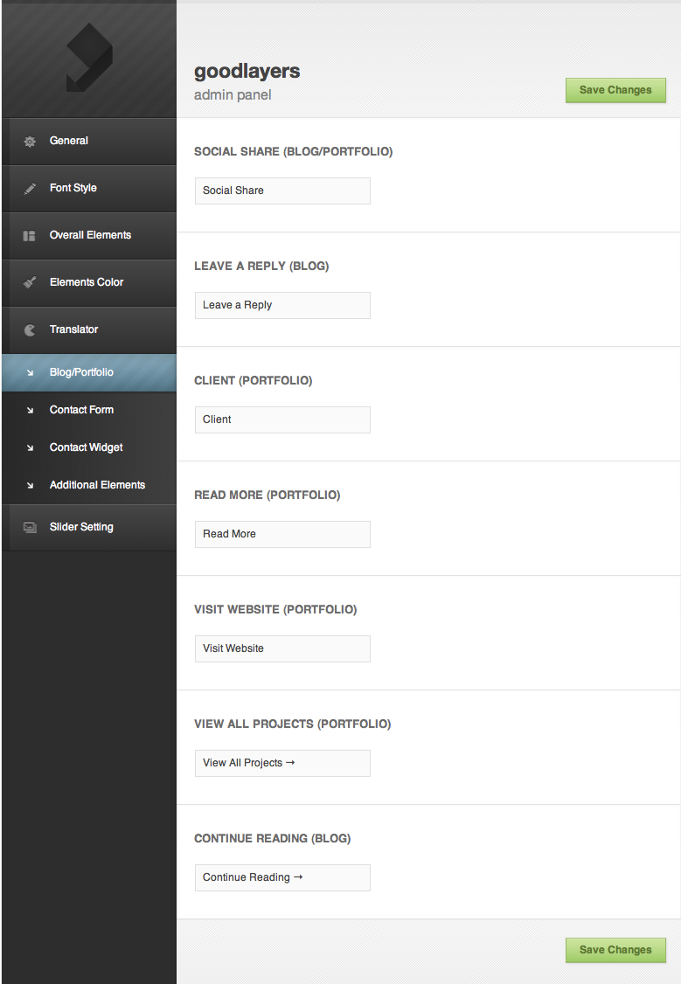Focus the Leave a Reply input

point(282,305)
